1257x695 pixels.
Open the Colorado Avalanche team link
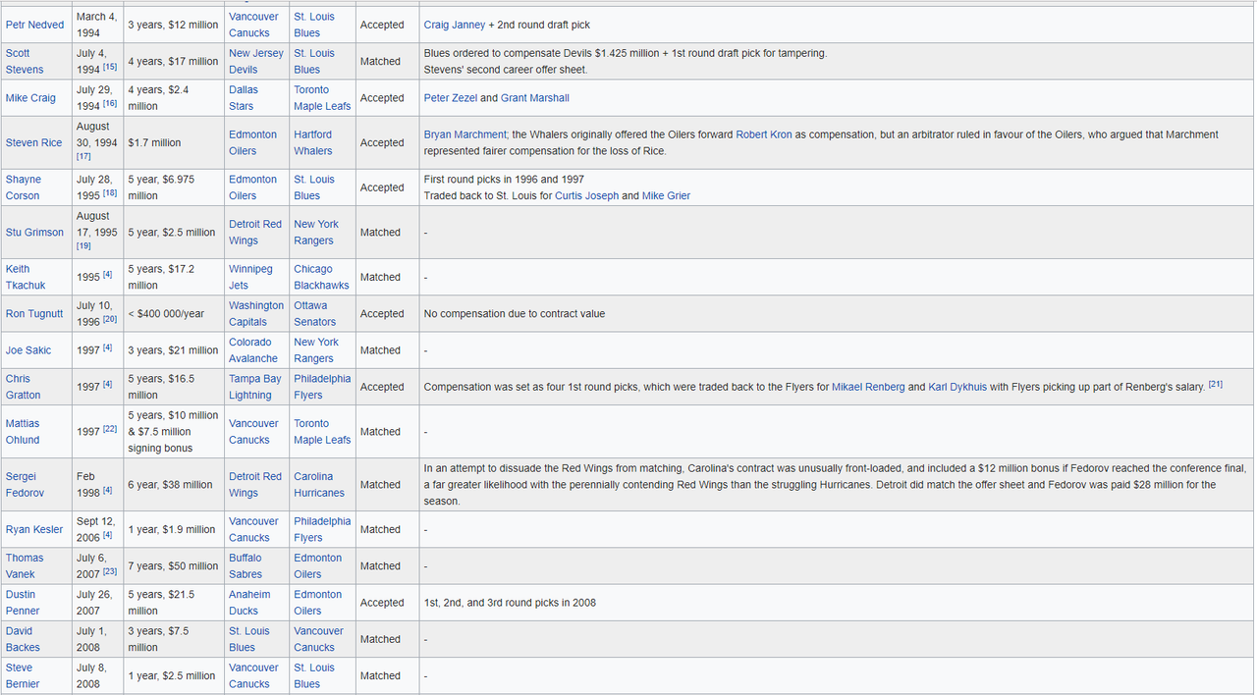click(x=253, y=350)
